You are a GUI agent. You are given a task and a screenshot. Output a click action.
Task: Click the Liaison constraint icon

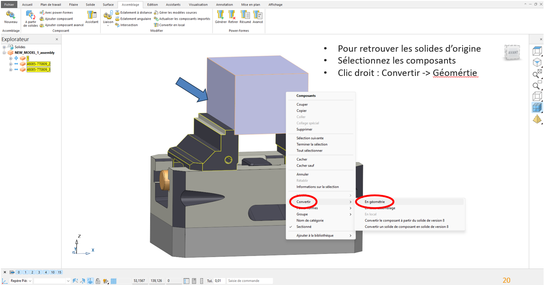point(108,15)
